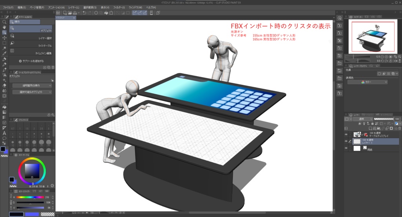The height and width of the screenshot is (217, 402).
Task: Open the 通常 blending mode dropdown
Action: pyautogui.click(x=363, y=119)
